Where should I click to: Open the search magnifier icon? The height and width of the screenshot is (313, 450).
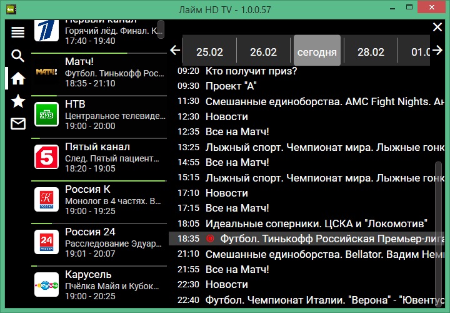[17, 56]
